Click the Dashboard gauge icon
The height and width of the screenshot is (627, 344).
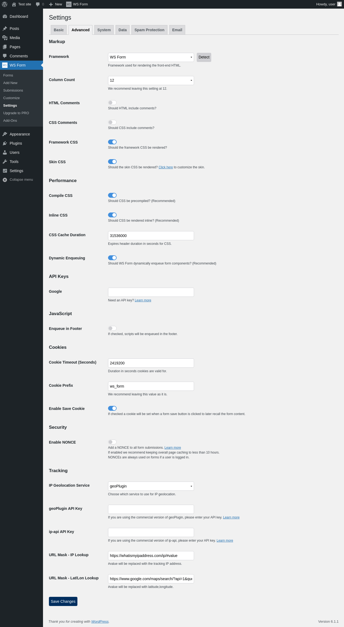[x=5, y=16]
